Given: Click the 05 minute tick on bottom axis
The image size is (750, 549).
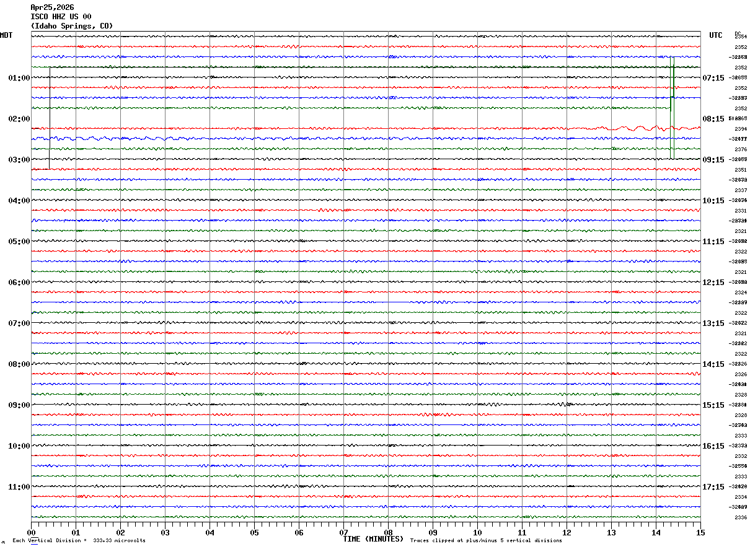Looking at the screenshot, I should click(254, 532).
